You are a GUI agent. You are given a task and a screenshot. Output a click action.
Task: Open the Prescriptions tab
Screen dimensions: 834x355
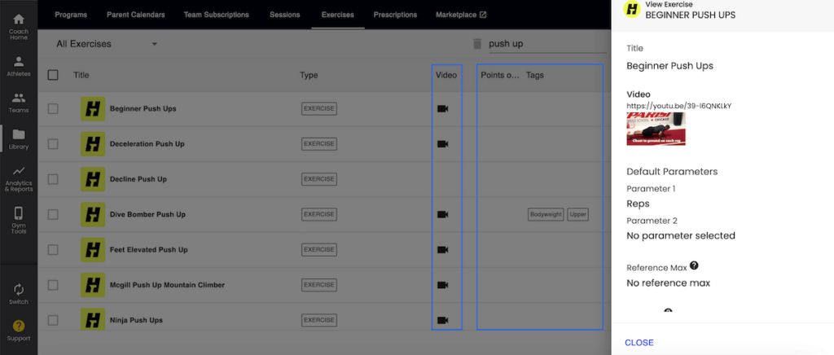pos(395,15)
